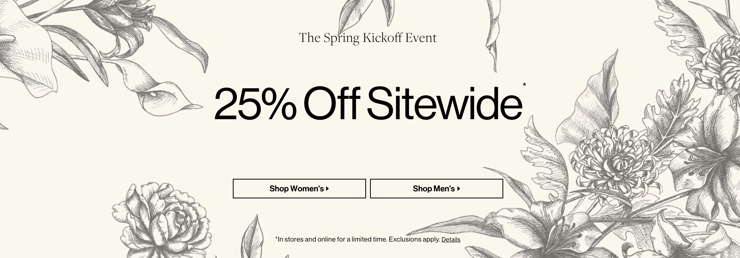Click The Spring Kickoff Event title
Viewport: 740px width, 258px height.
368,38
